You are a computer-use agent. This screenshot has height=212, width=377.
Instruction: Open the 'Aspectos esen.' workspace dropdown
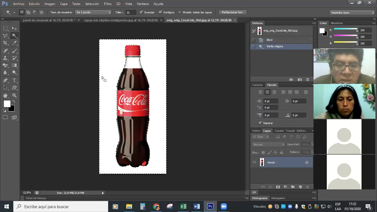352,12
